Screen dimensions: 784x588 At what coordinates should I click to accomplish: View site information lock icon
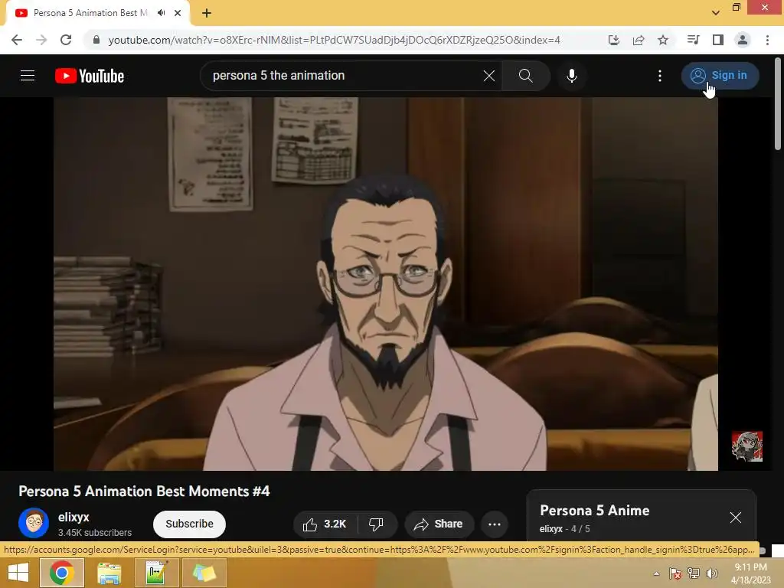click(96, 40)
